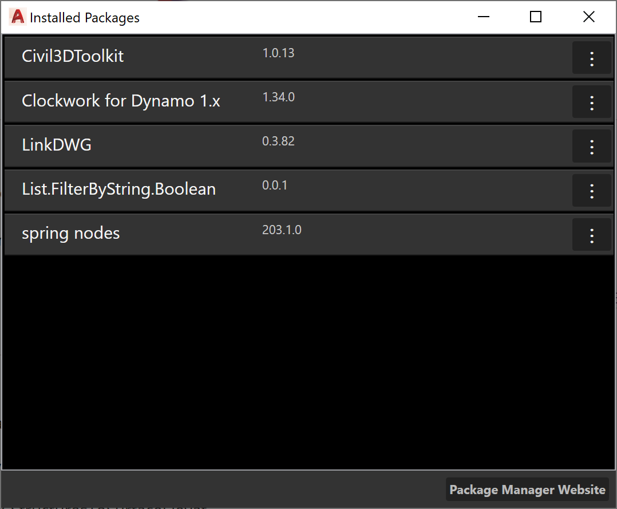Select the Civil3DToolkit package name
The image size is (617, 509).
tap(73, 56)
